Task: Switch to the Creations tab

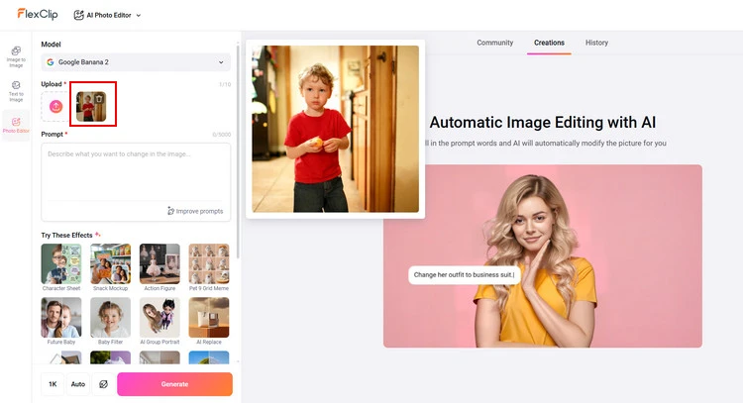Action: tap(549, 43)
